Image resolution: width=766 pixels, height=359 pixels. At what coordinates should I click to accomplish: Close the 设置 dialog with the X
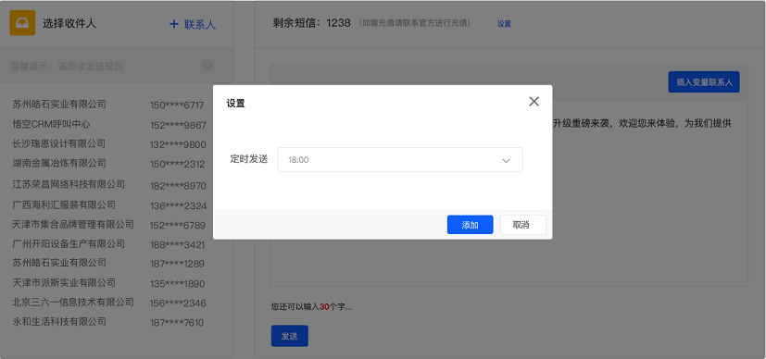tap(534, 102)
